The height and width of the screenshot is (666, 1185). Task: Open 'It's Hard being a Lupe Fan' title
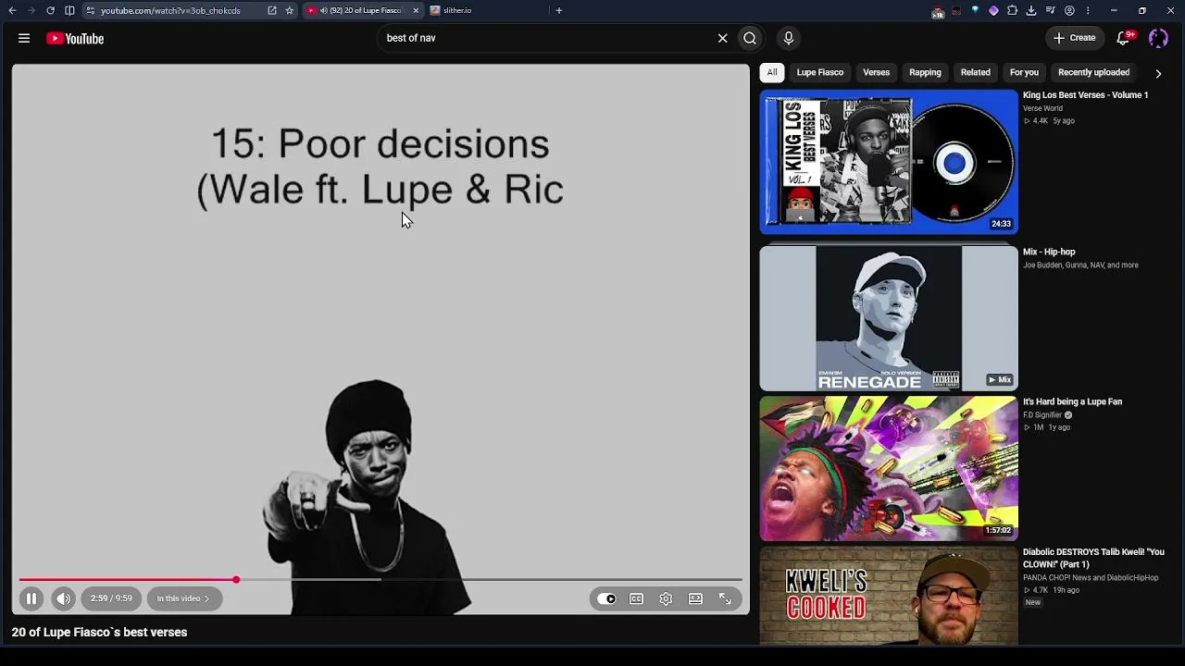(x=1072, y=401)
